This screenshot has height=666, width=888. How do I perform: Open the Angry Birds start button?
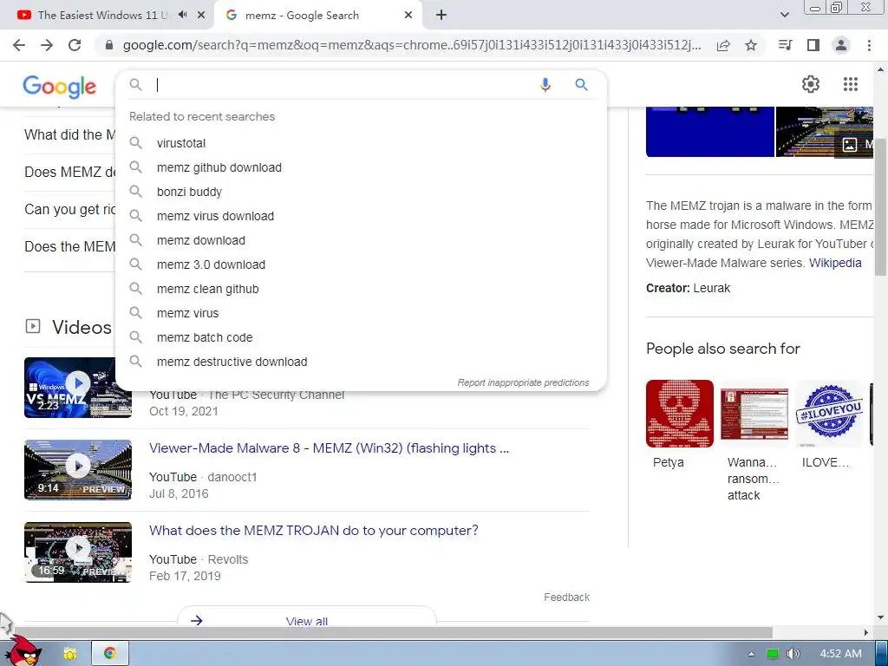click(23, 651)
